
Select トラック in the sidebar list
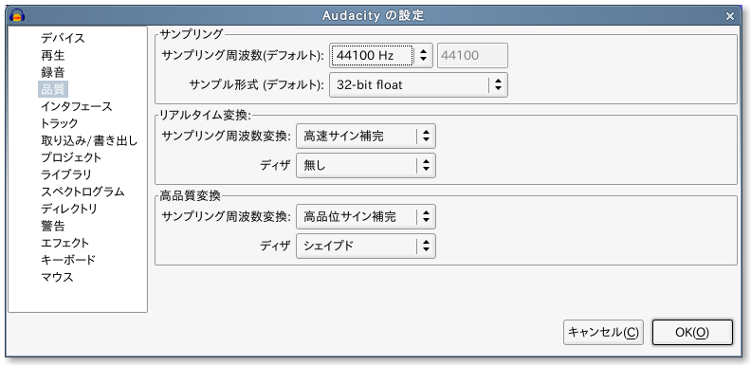click(59, 123)
